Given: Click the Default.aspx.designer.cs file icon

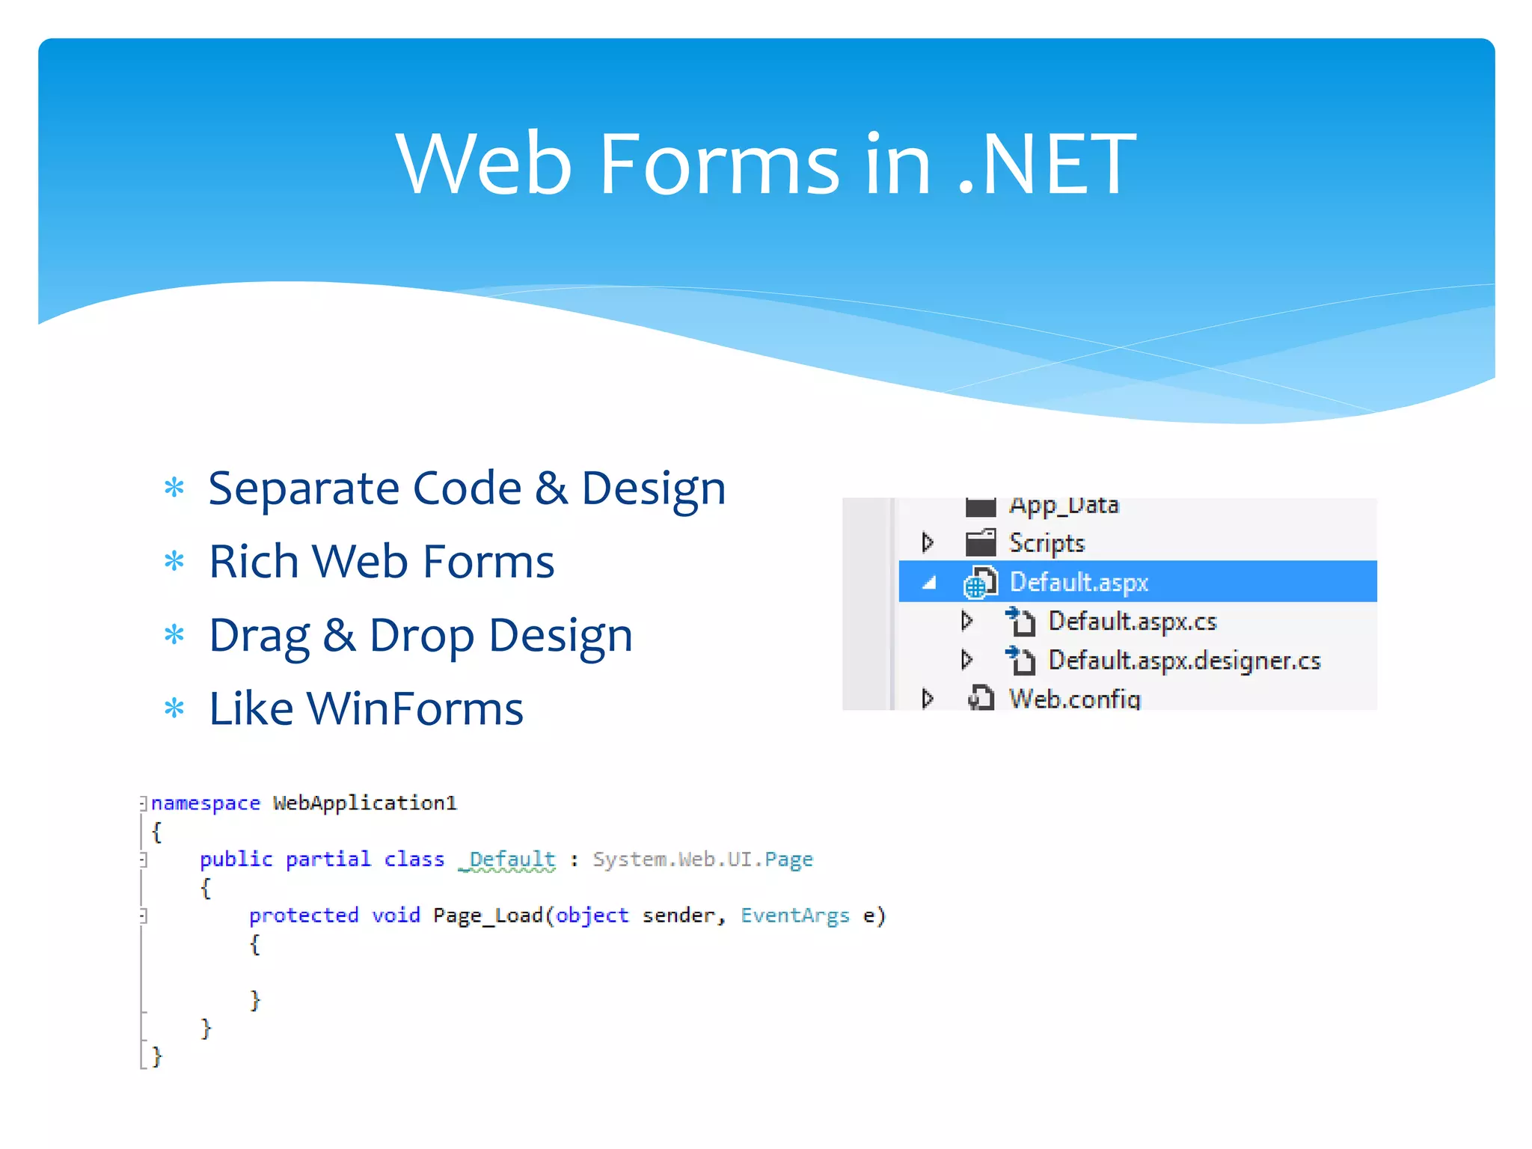Looking at the screenshot, I should tap(1020, 661).
